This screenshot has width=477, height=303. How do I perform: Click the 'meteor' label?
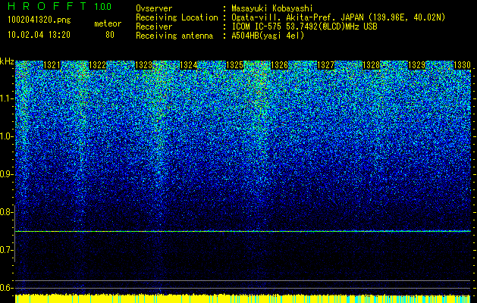[108, 23]
